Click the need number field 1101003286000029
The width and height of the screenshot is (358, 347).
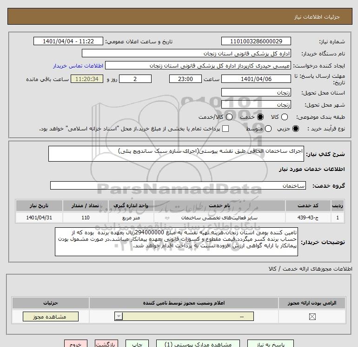tap(256, 41)
